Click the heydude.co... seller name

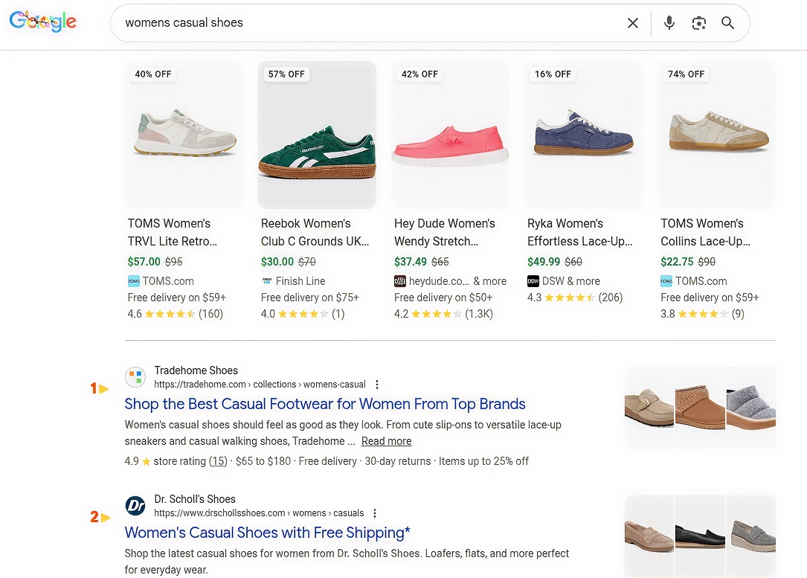click(x=439, y=281)
